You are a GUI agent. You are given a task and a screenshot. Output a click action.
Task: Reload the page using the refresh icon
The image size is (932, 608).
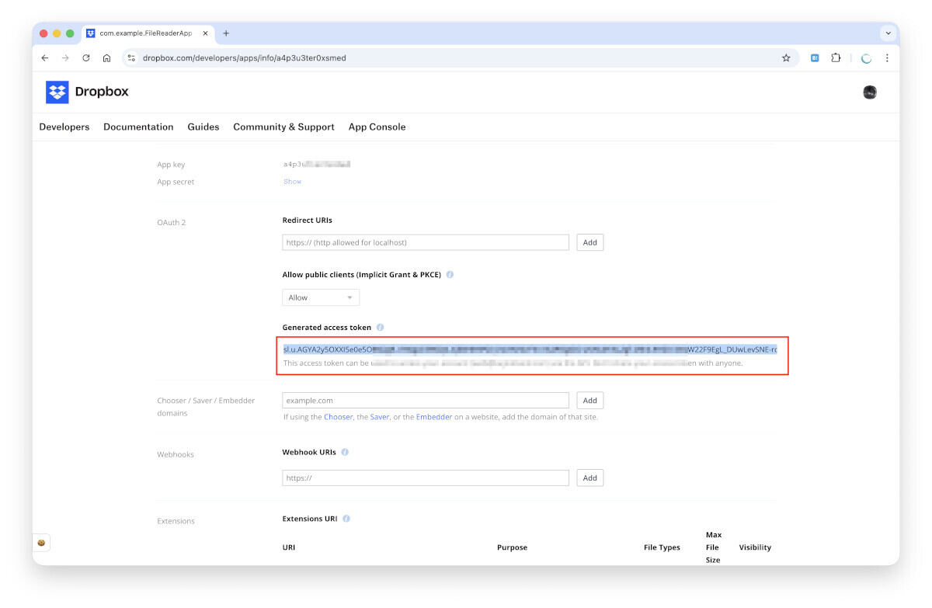86,58
